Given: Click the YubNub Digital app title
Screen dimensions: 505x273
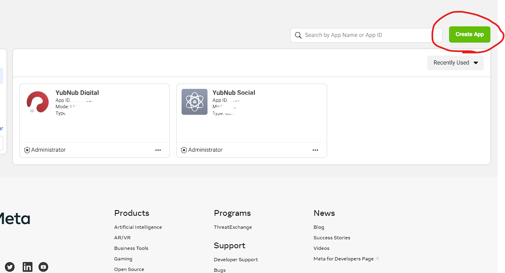Looking at the screenshot, I should 77,92.
